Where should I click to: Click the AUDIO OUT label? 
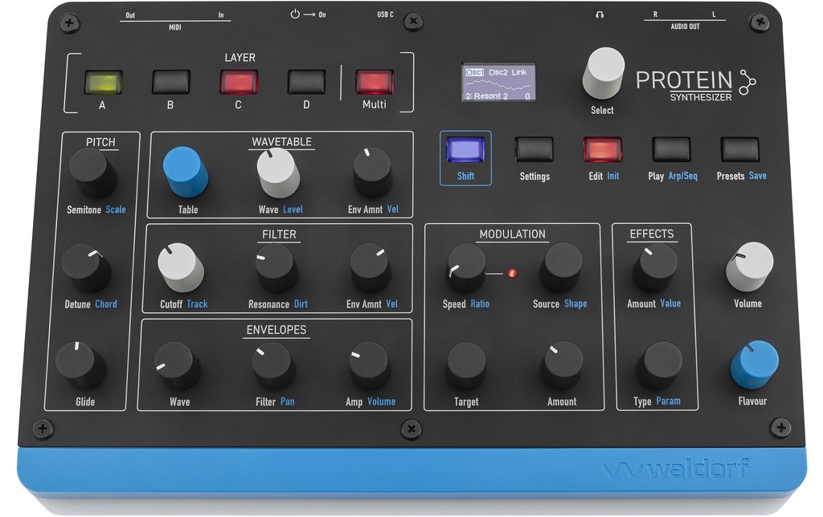(685, 26)
